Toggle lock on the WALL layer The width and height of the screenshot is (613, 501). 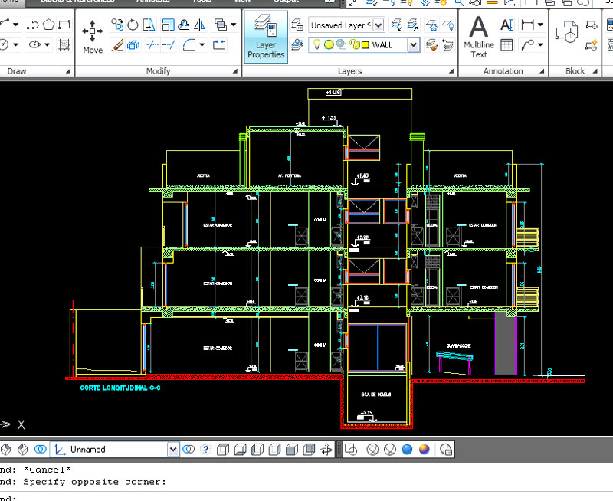point(352,45)
